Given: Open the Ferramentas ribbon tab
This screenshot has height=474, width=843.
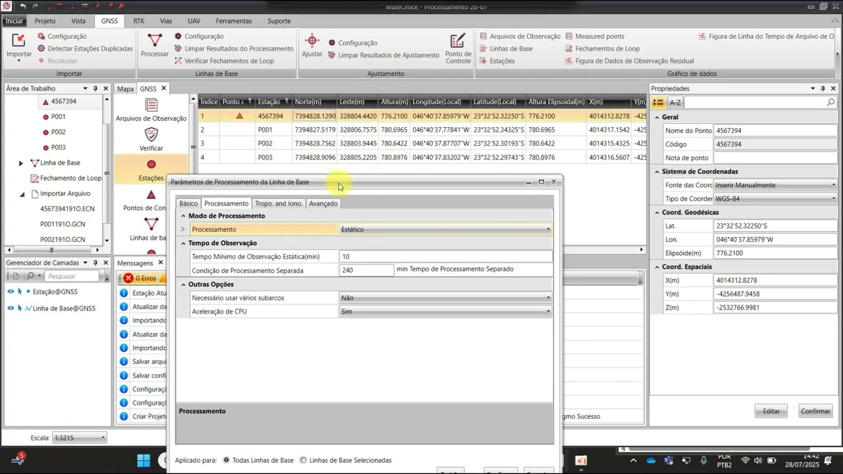Looking at the screenshot, I should coord(234,21).
